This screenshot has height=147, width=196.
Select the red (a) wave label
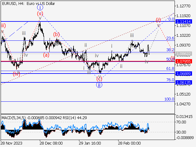coord(46,55)
